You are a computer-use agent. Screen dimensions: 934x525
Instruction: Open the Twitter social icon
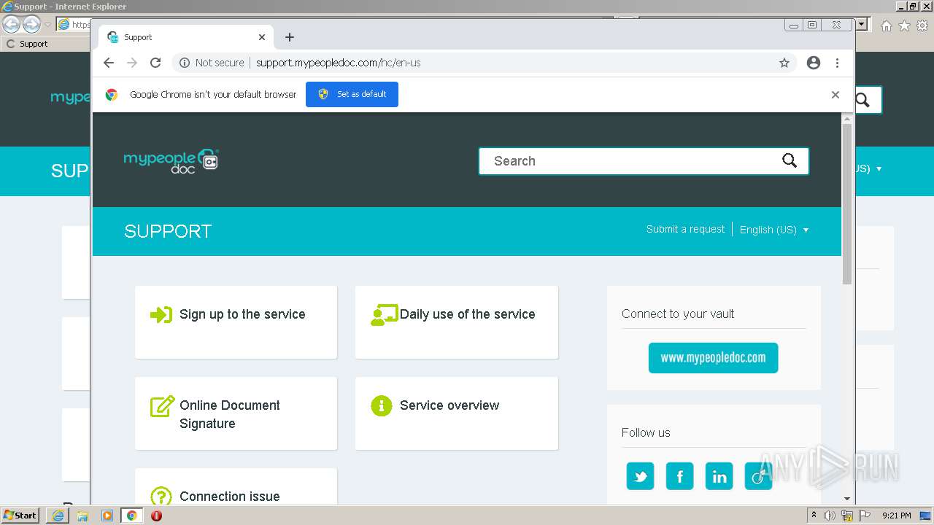[640, 476]
